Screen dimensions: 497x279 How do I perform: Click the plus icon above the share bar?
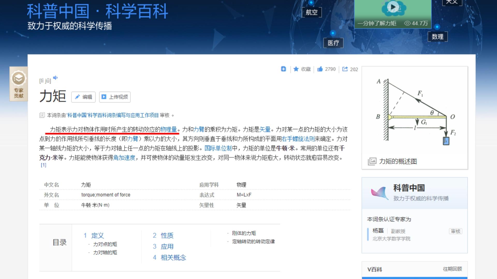[x=283, y=69]
